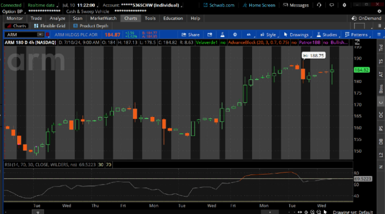Switch to the Monitor tab
385x214 pixels.
pos(15,18)
